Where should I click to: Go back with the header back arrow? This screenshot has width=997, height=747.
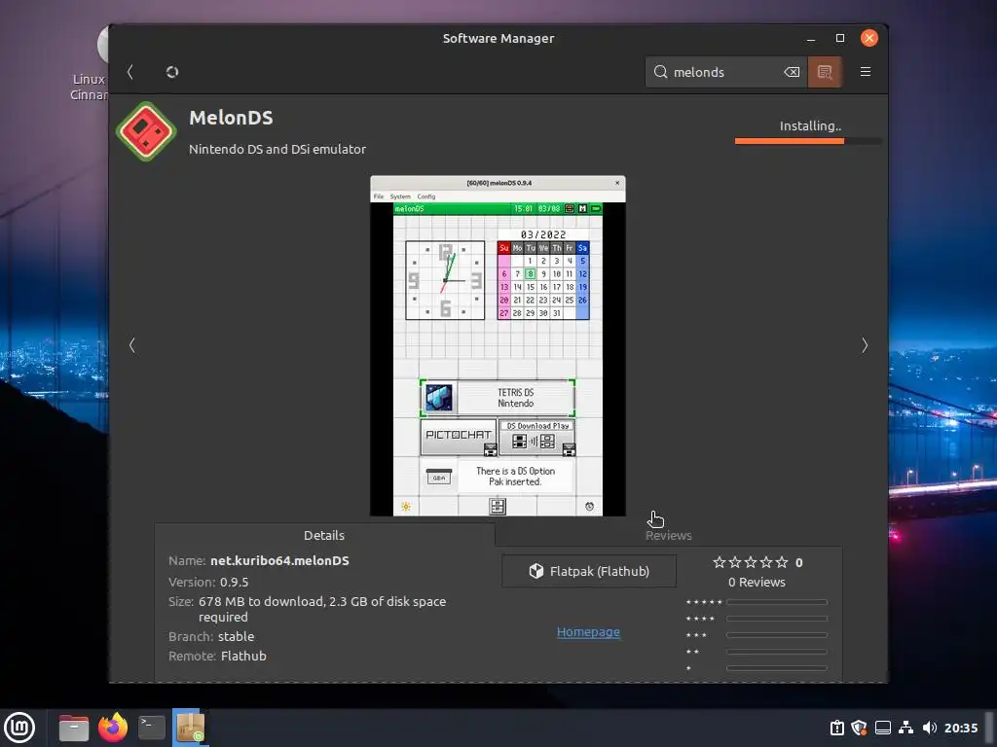130,72
